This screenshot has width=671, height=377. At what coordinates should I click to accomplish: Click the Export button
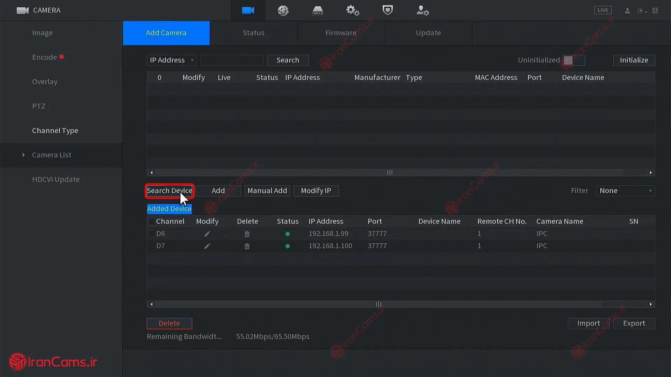(x=634, y=323)
